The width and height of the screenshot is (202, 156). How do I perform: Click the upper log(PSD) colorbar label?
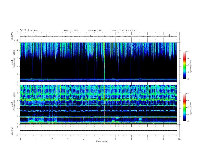tap(191, 67)
